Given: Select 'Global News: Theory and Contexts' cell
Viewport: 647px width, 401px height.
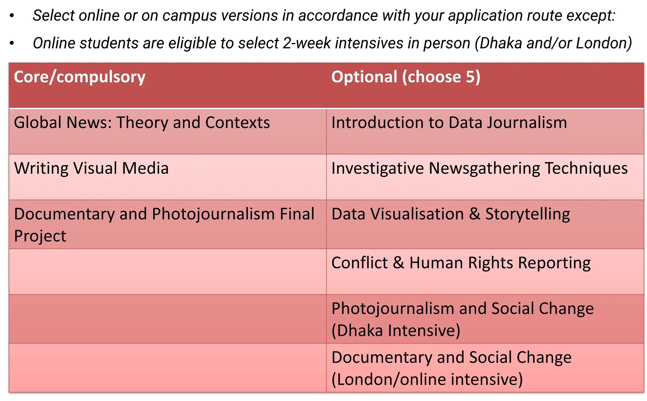Looking at the screenshot, I should [x=142, y=123].
